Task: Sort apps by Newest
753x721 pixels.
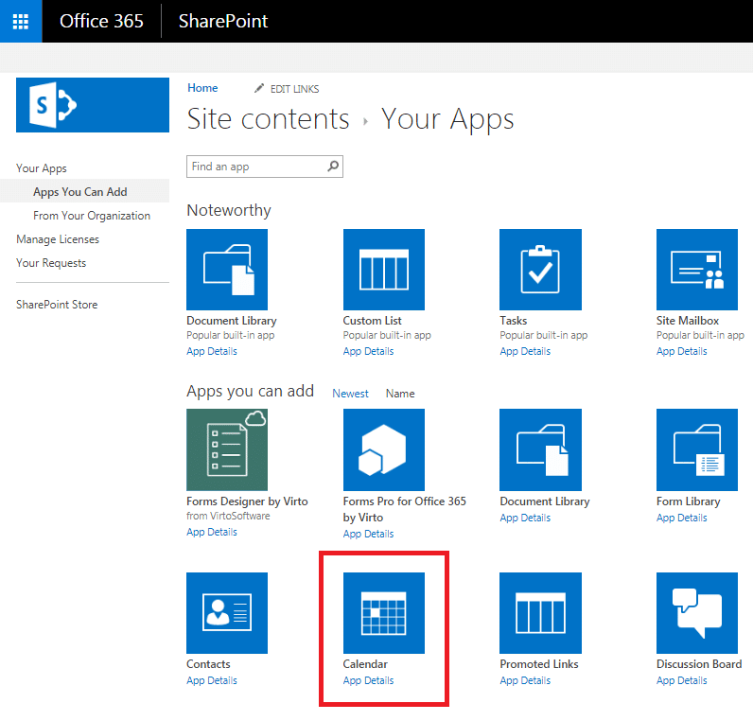Action: click(x=350, y=394)
